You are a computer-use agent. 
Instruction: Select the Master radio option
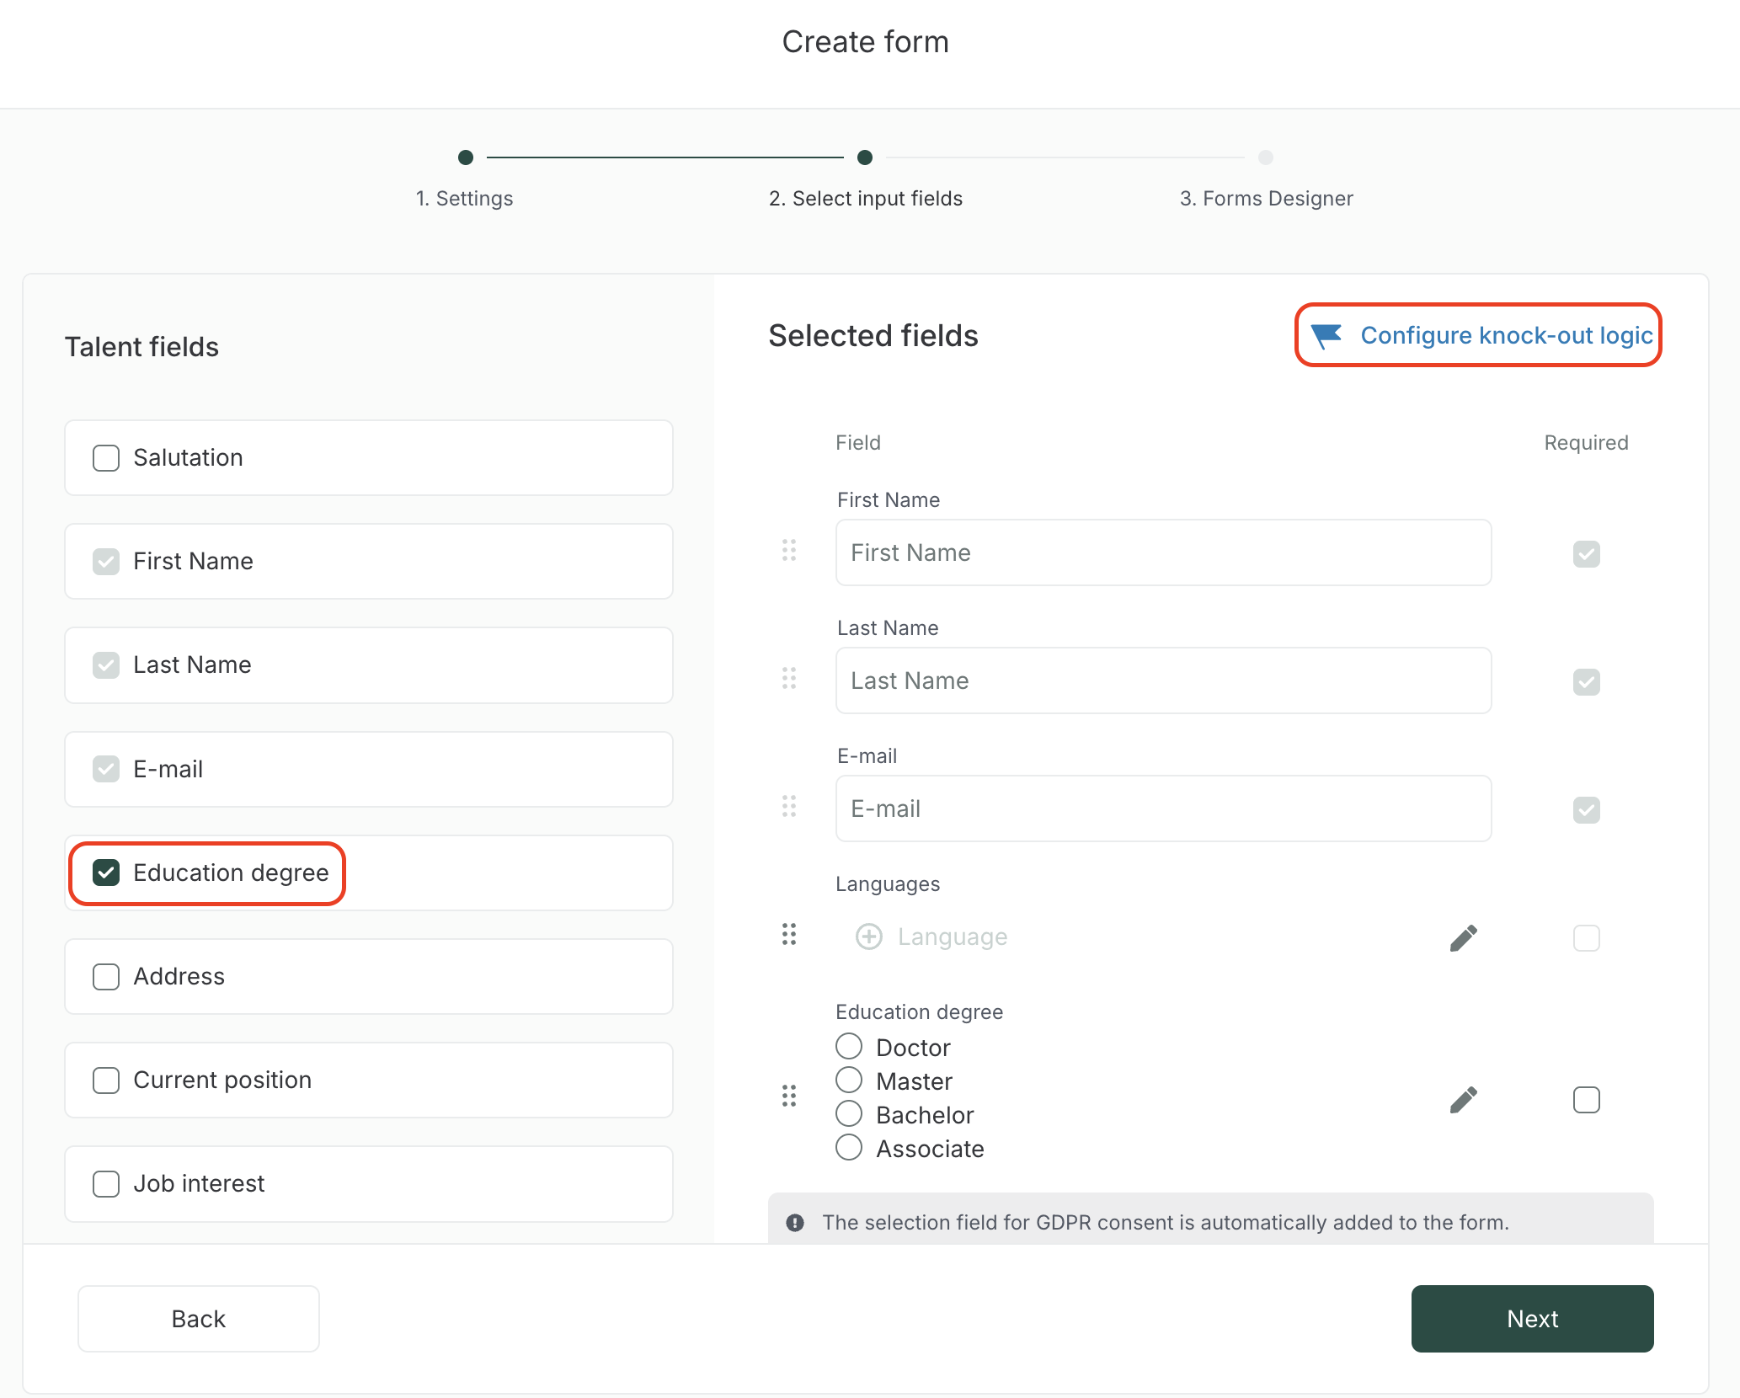click(x=849, y=1081)
